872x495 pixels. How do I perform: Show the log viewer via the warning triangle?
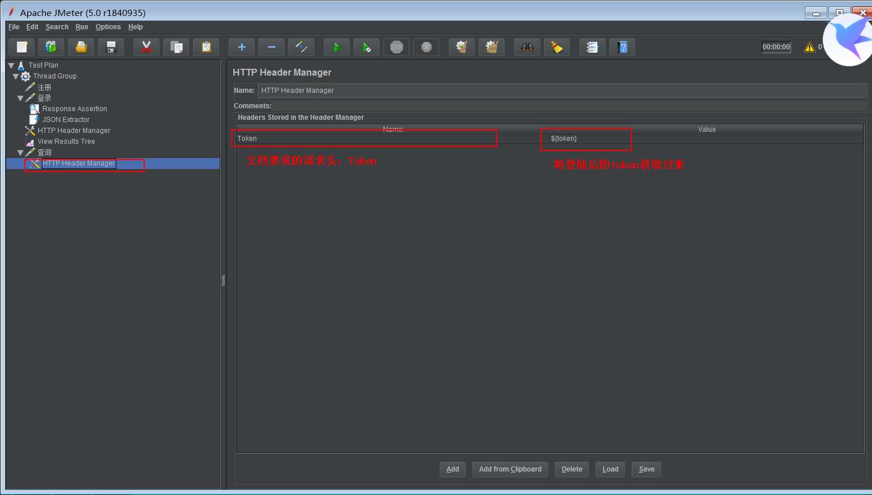[x=810, y=47]
